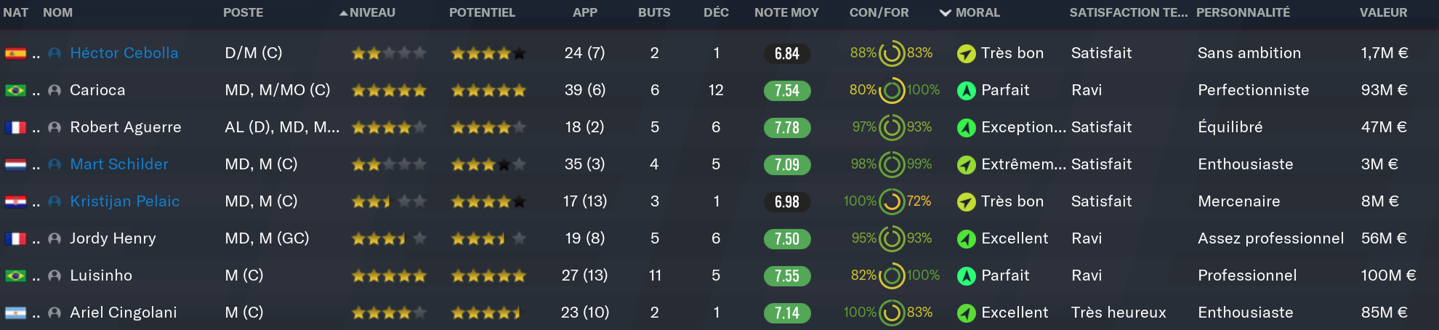The height and width of the screenshot is (330, 1439).
Task: Click the player icon next to Carioca
Action: [x=54, y=90]
